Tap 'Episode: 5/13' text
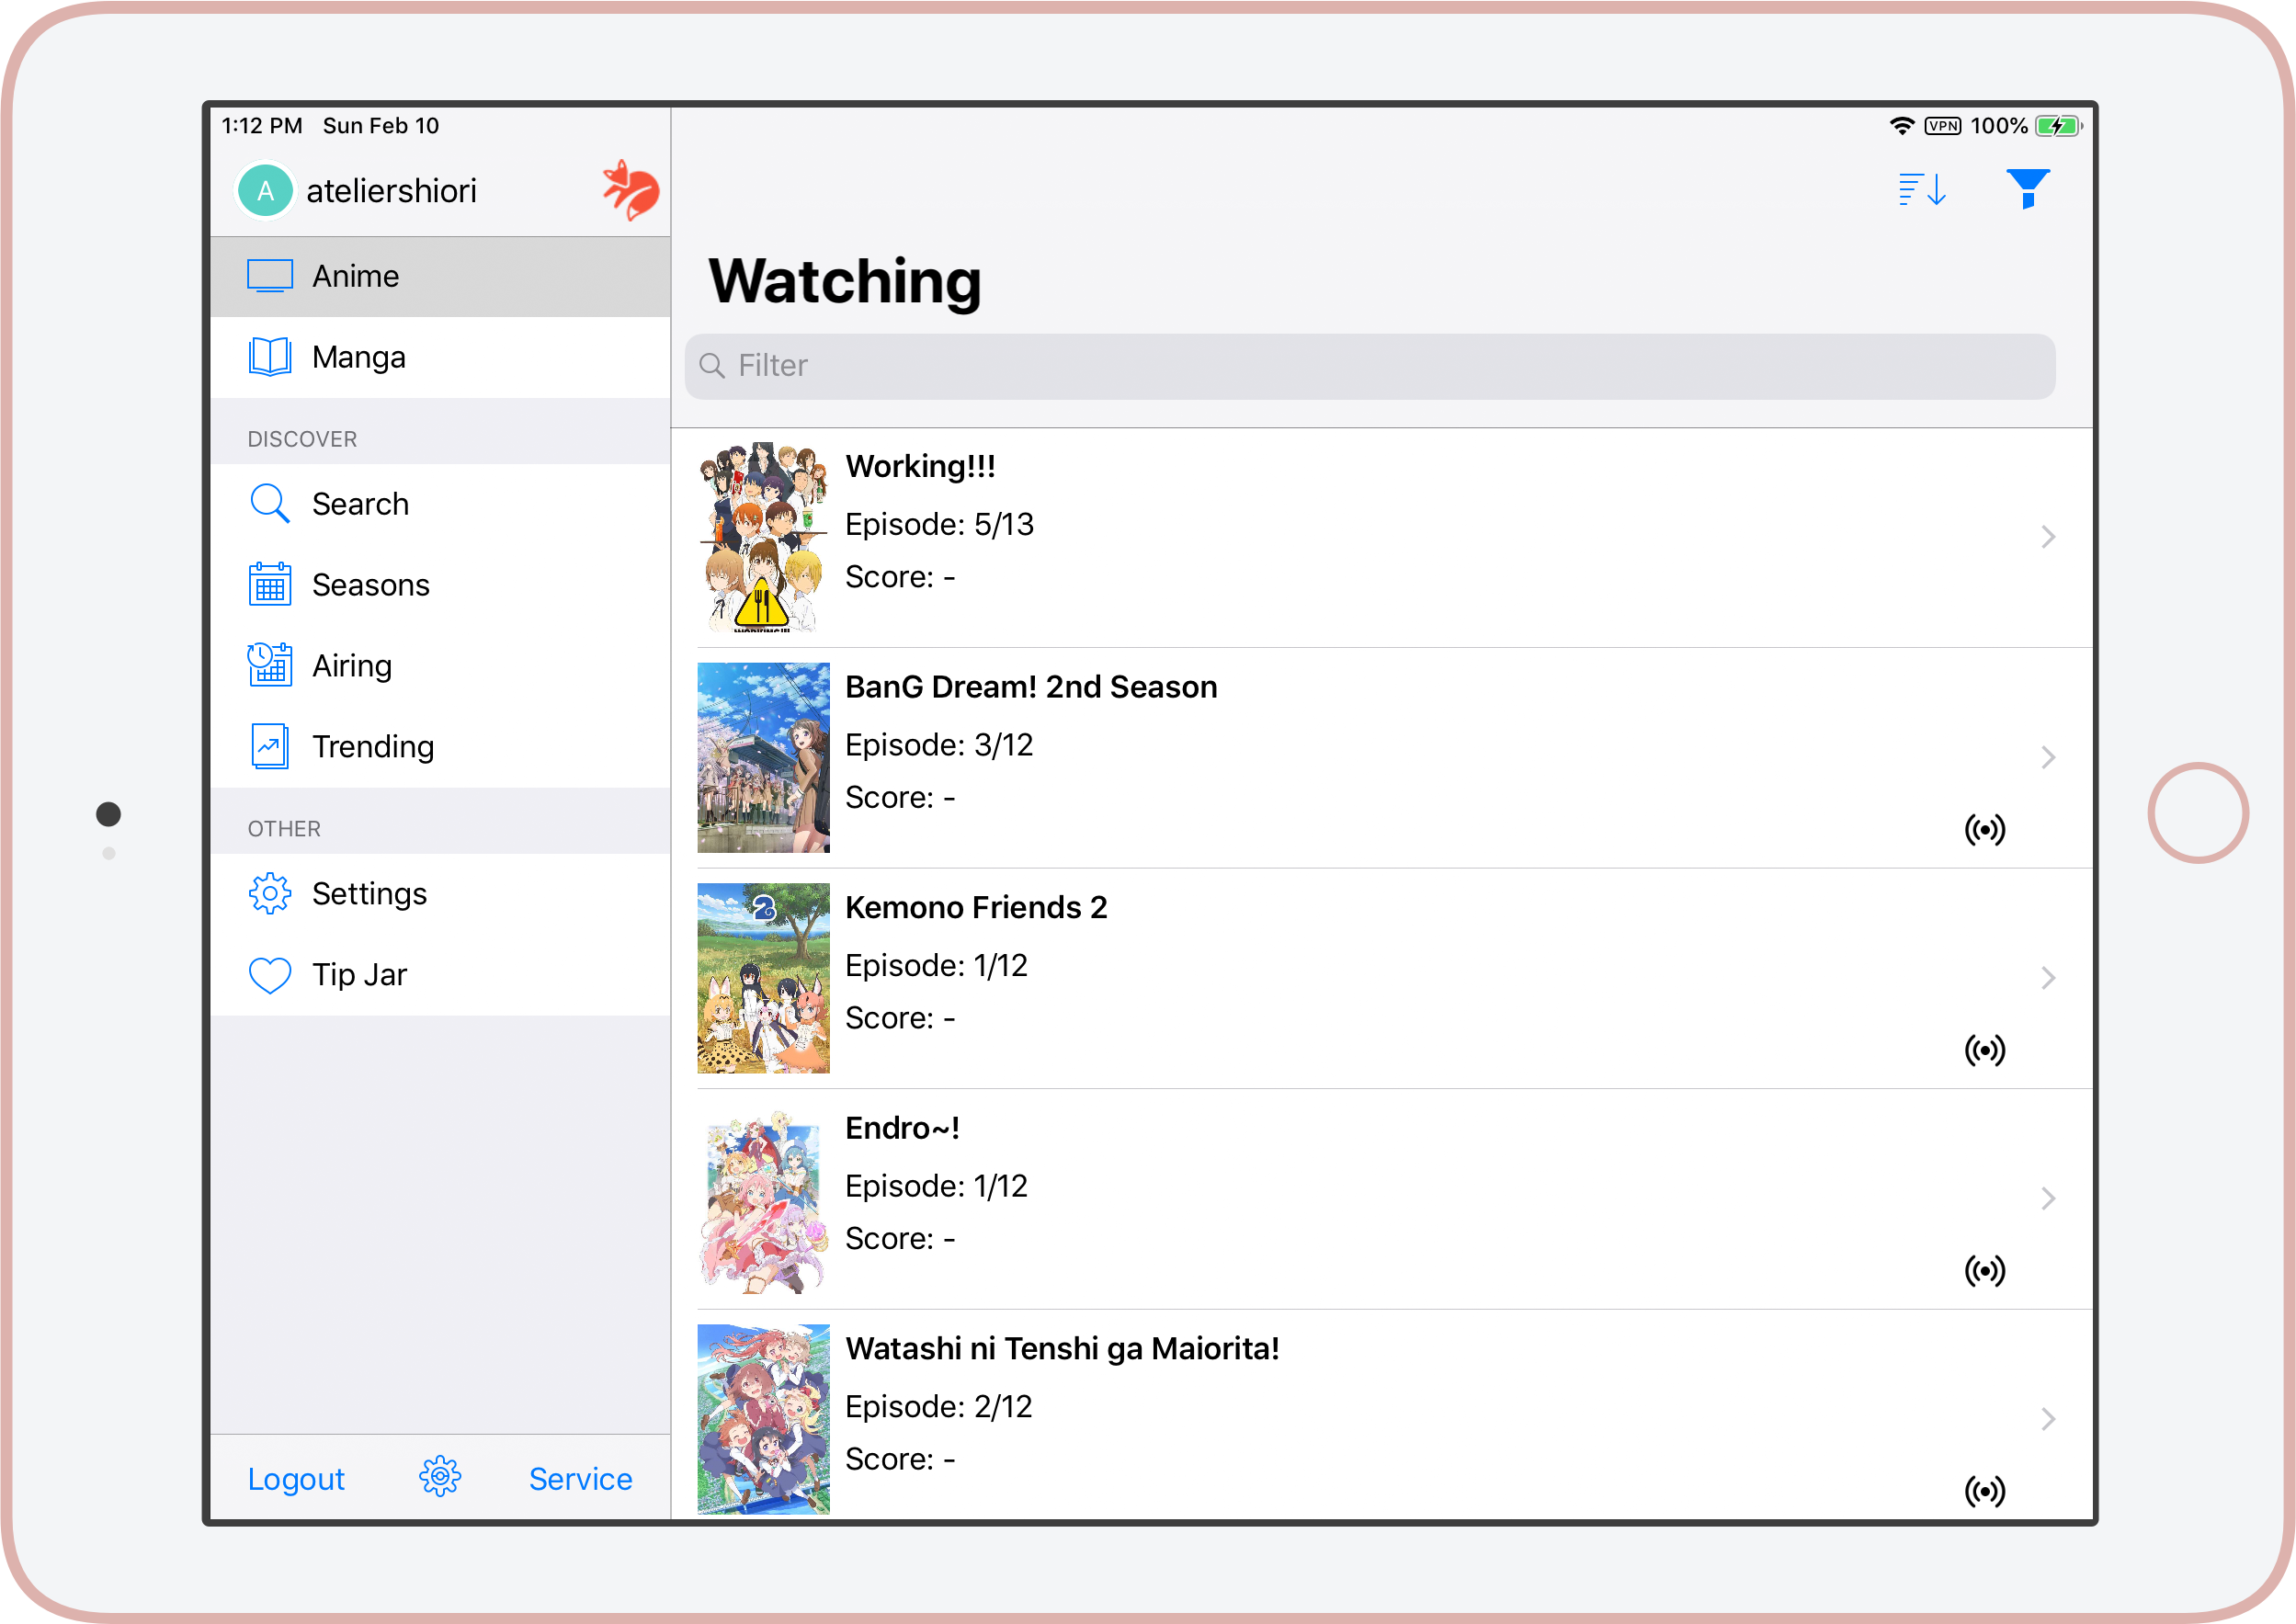Image resolution: width=2296 pixels, height=1624 pixels. (939, 524)
